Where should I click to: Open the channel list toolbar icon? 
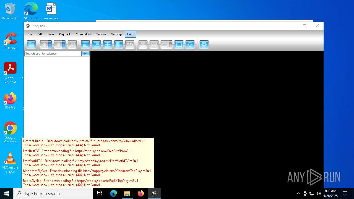pyautogui.click(x=179, y=44)
